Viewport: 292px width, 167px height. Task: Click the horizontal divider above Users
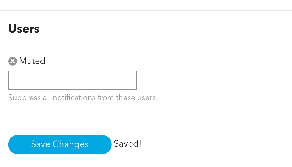(146, 11)
